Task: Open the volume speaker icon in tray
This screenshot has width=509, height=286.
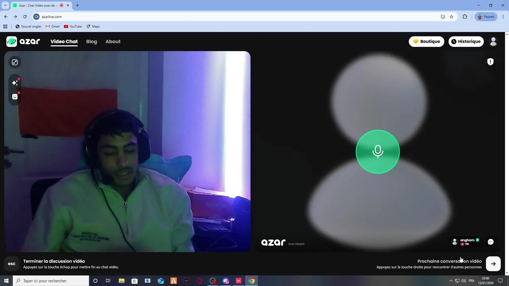Action: point(464,281)
